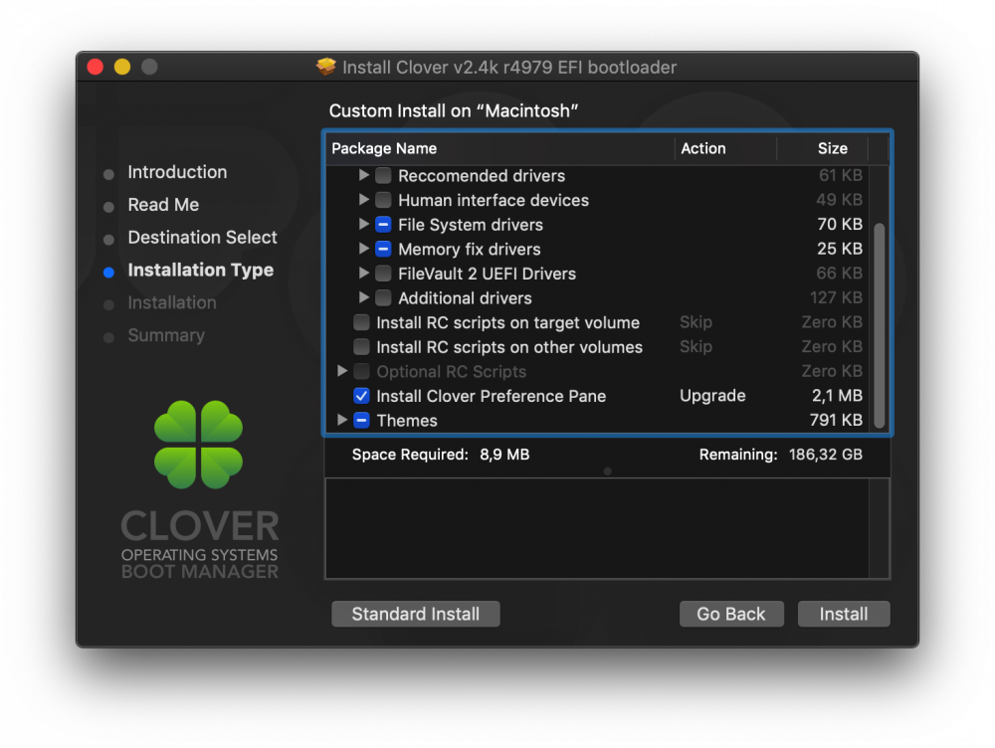Click Skip action for RC scripts target volume

(x=696, y=322)
